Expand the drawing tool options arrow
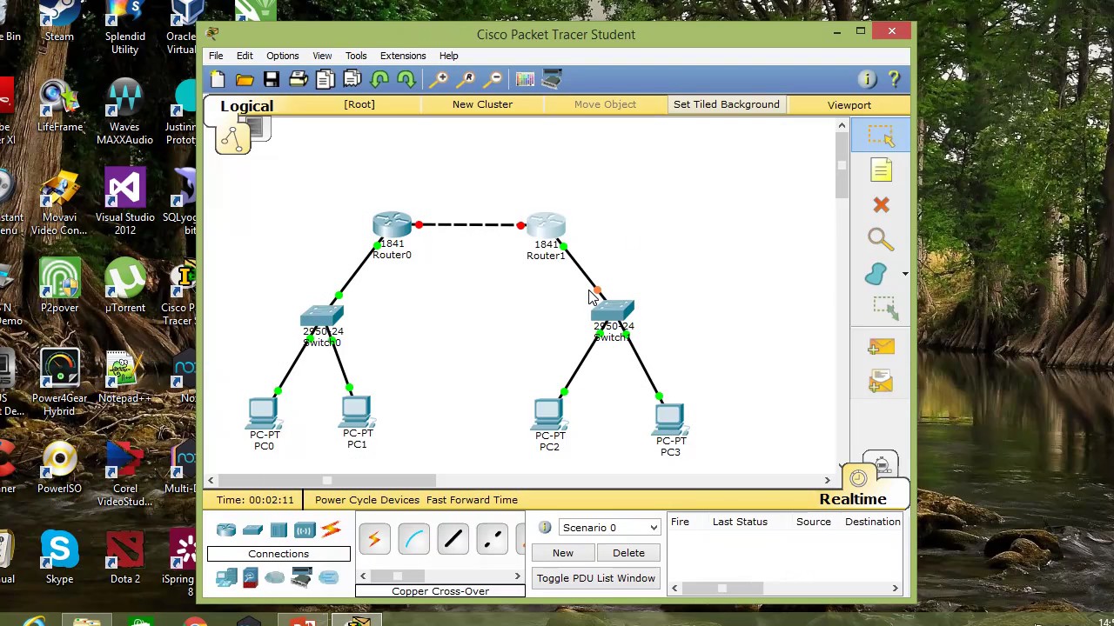Image resolution: width=1114 pixels, height=626 pixels. tap(905, 275)
